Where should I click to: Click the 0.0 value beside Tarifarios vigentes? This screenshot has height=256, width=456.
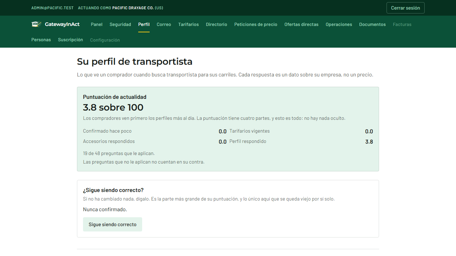coord(369,132)
